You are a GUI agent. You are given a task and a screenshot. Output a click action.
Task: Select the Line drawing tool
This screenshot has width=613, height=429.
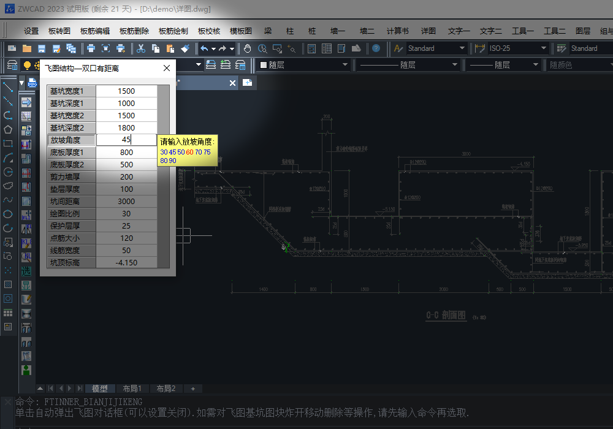[8, 87]
